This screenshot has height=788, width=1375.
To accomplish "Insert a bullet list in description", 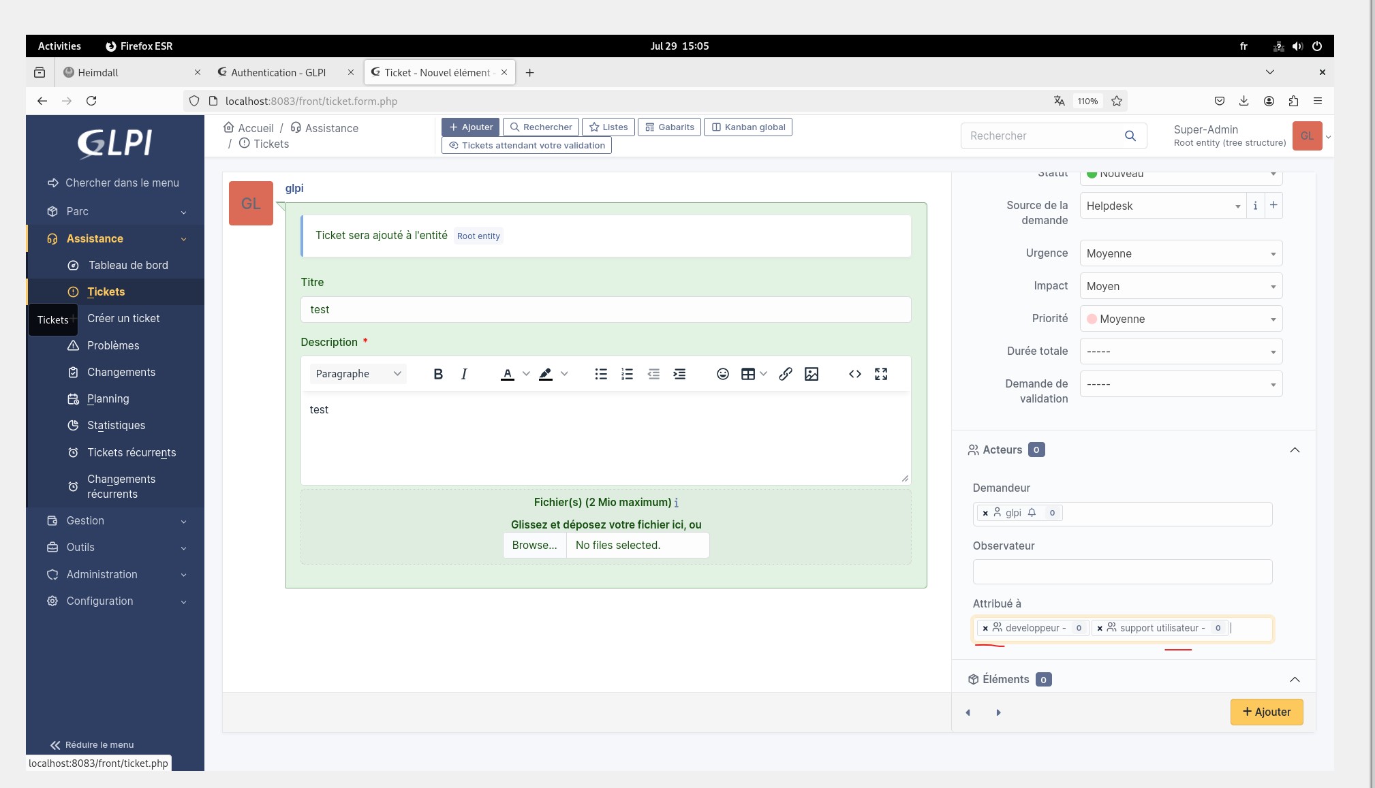I will [601, 374].
